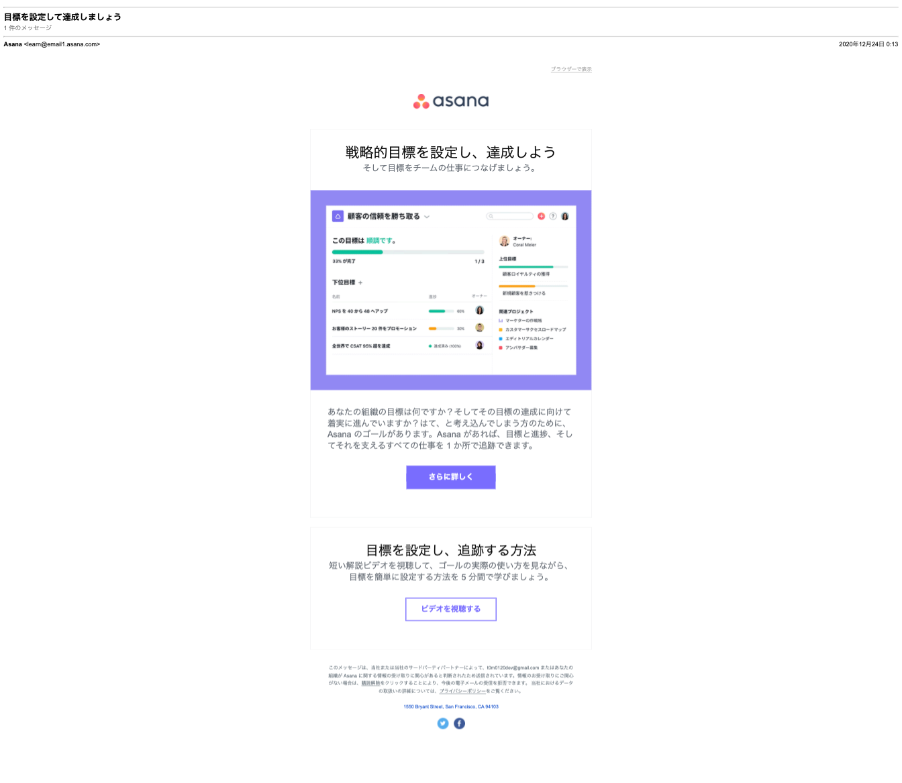This screenshot has width=902, height=783.
Task: Click the owner avatar in the お客様のストーリー row
Action: tap(480, 328)
